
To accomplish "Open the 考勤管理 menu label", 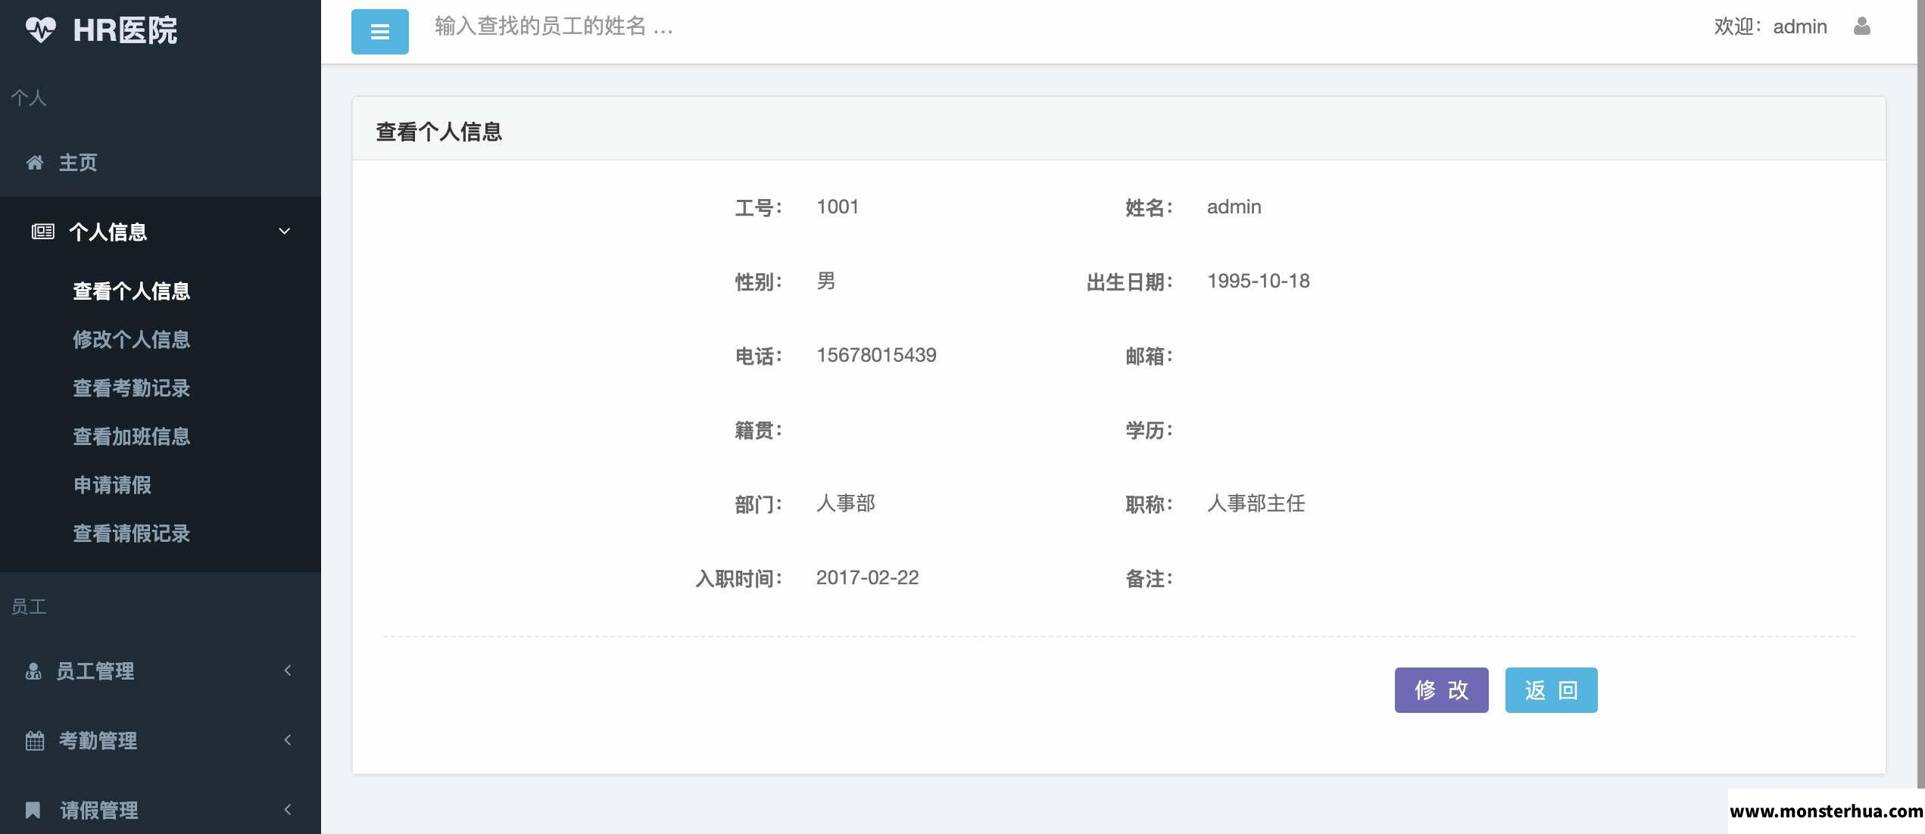I will click(x=98, y=741).
